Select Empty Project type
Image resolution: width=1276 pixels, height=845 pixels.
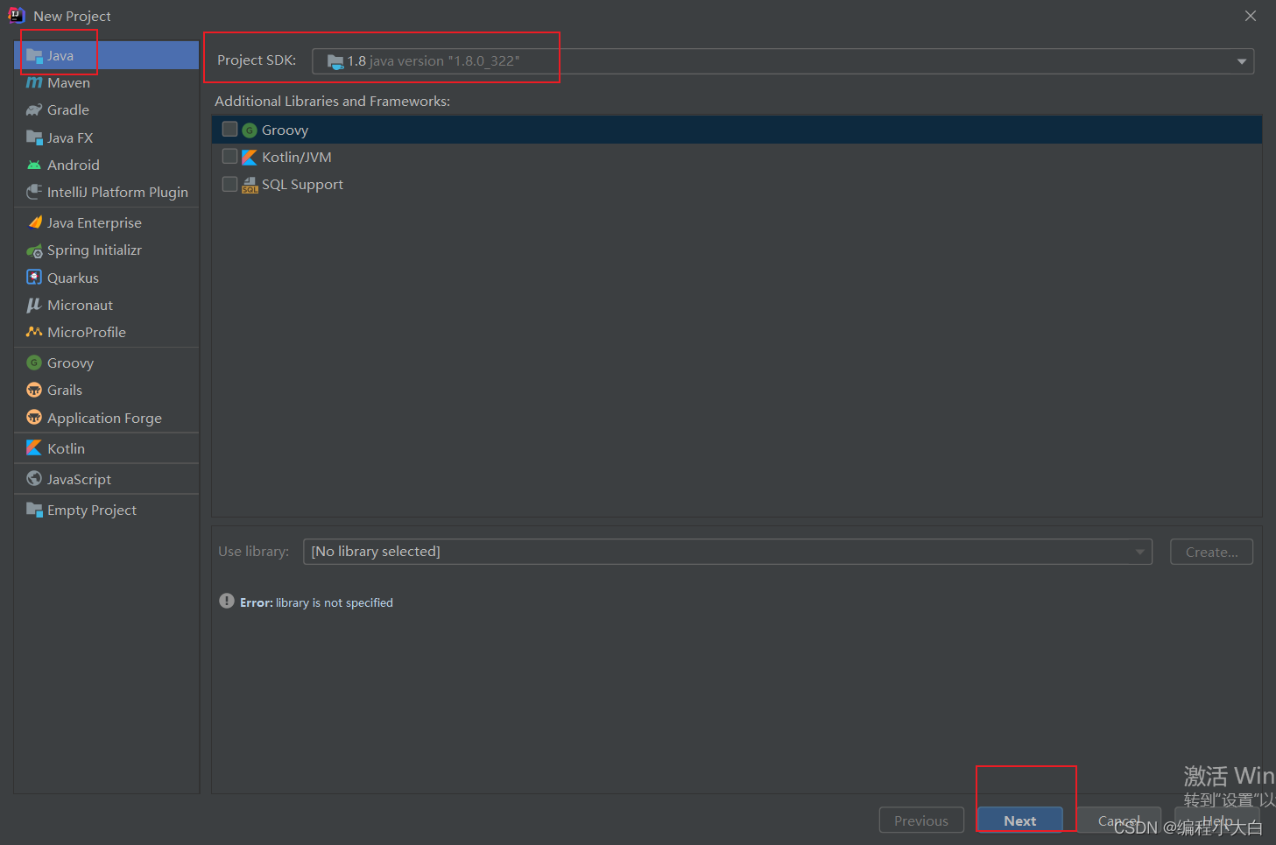point(107,510)
